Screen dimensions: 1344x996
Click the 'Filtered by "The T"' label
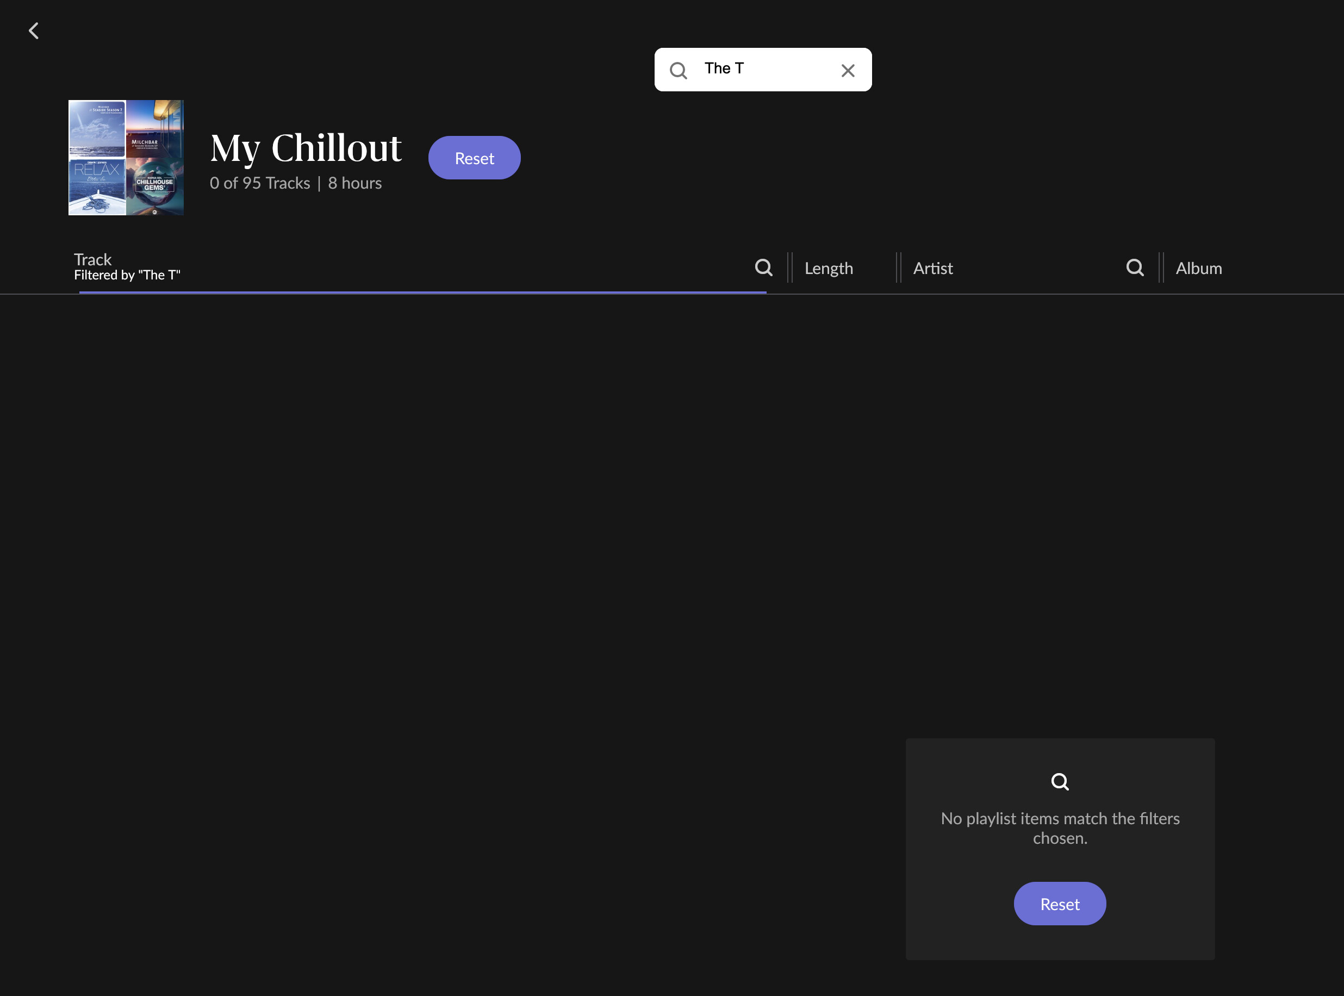click(x=127, y=276)
